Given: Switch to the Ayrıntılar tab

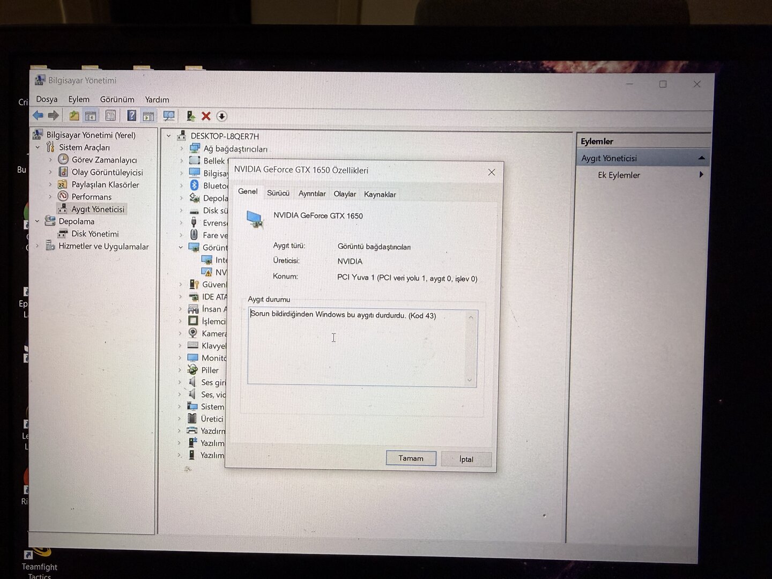Looking at the screenshot, I should tap(312, 194).
